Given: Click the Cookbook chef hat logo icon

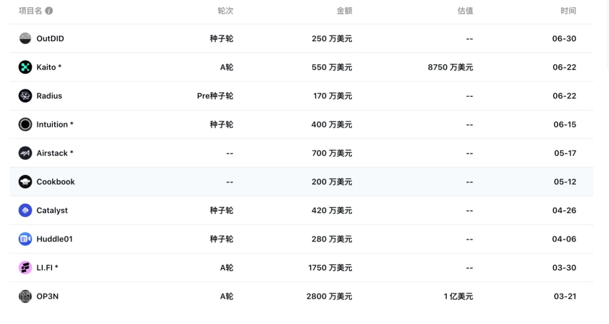Looking at the screenshot, I should [x=25, y=181].
